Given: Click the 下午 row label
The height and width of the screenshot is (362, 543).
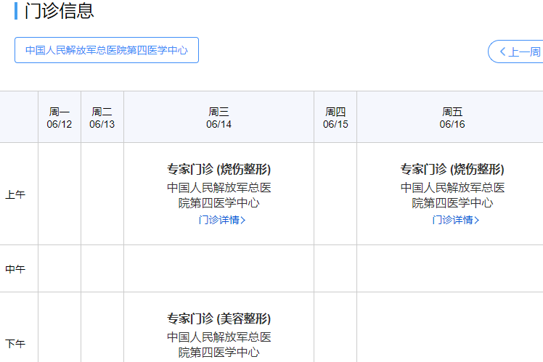Looking at the screenshot, I should coord(15,343).
